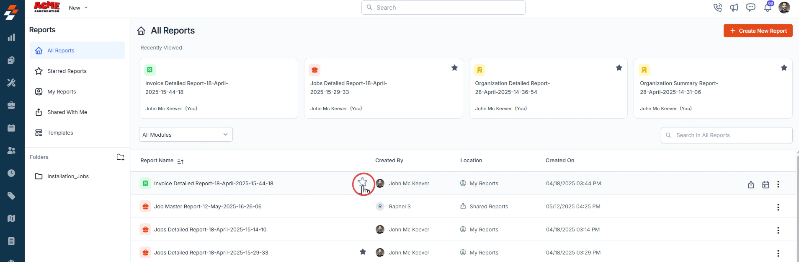Click Raphel S in the Created By column
Viewport: 799px width, 262px height.
399,207
